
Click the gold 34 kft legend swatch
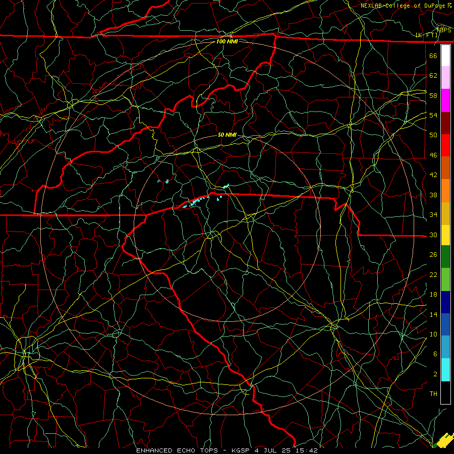pyautogui.click(x=445, y=213)
